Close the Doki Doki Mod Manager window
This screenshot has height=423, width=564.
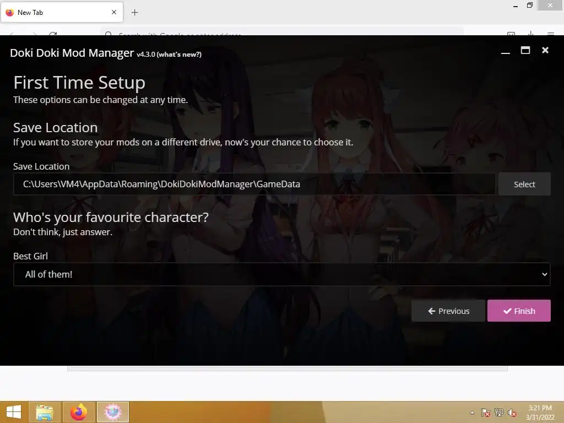pyautogui.click(x=545, y=50)
